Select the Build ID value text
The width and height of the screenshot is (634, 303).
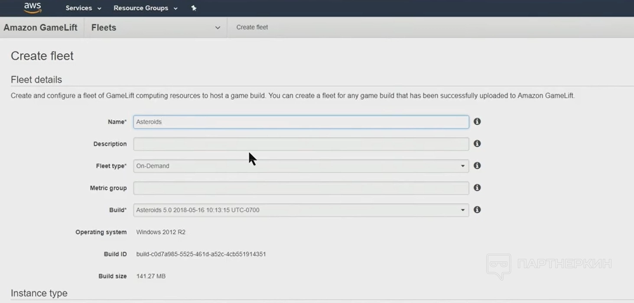(201, 254)
